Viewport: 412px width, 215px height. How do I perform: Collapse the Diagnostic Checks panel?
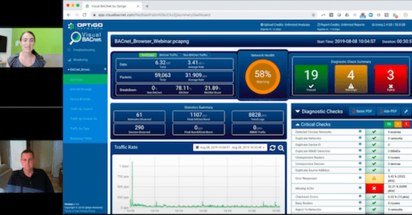[298, 111]
